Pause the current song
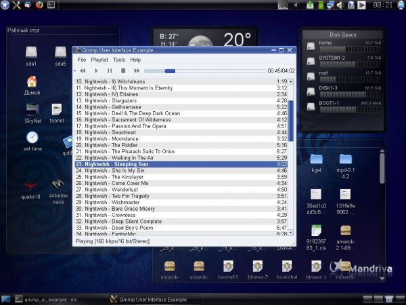 (110, 70)
